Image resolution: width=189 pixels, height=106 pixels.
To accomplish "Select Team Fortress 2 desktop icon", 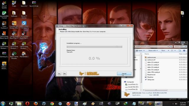I will [4, 25].
